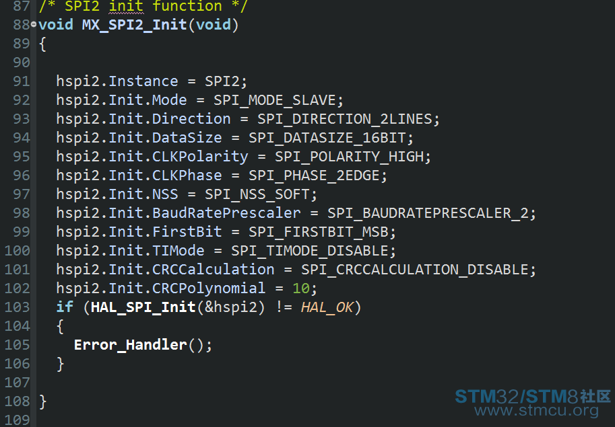Click SPI_CRCCALCULATION_DISABLE constant
This screenshot has width=615, height=427.
(x=414, y=270)
